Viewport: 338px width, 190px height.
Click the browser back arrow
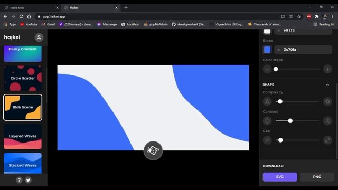tap(5, 16)
